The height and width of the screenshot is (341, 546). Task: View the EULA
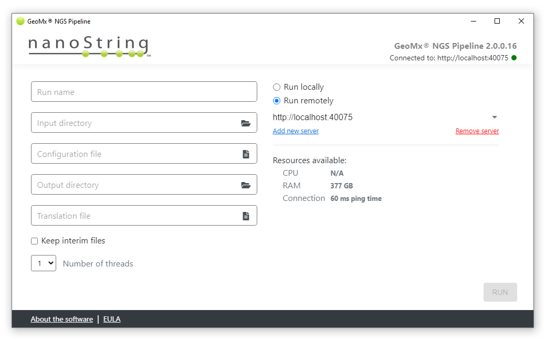pos(112,318)
